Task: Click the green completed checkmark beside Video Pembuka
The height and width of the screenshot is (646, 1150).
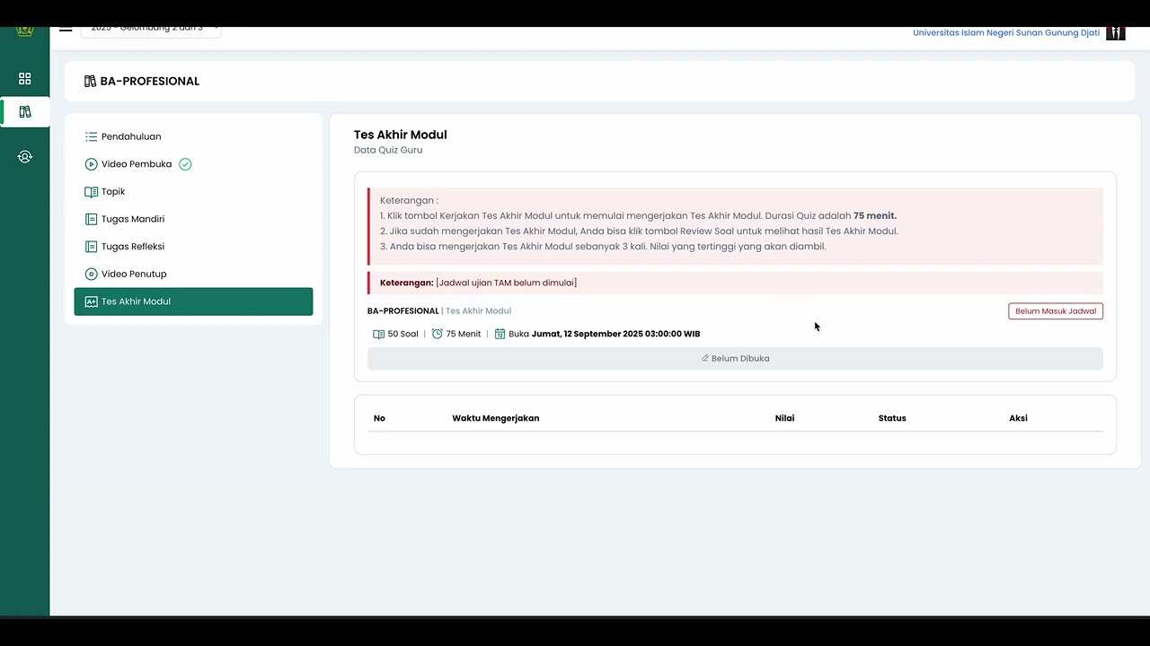Action: (185, 164)
